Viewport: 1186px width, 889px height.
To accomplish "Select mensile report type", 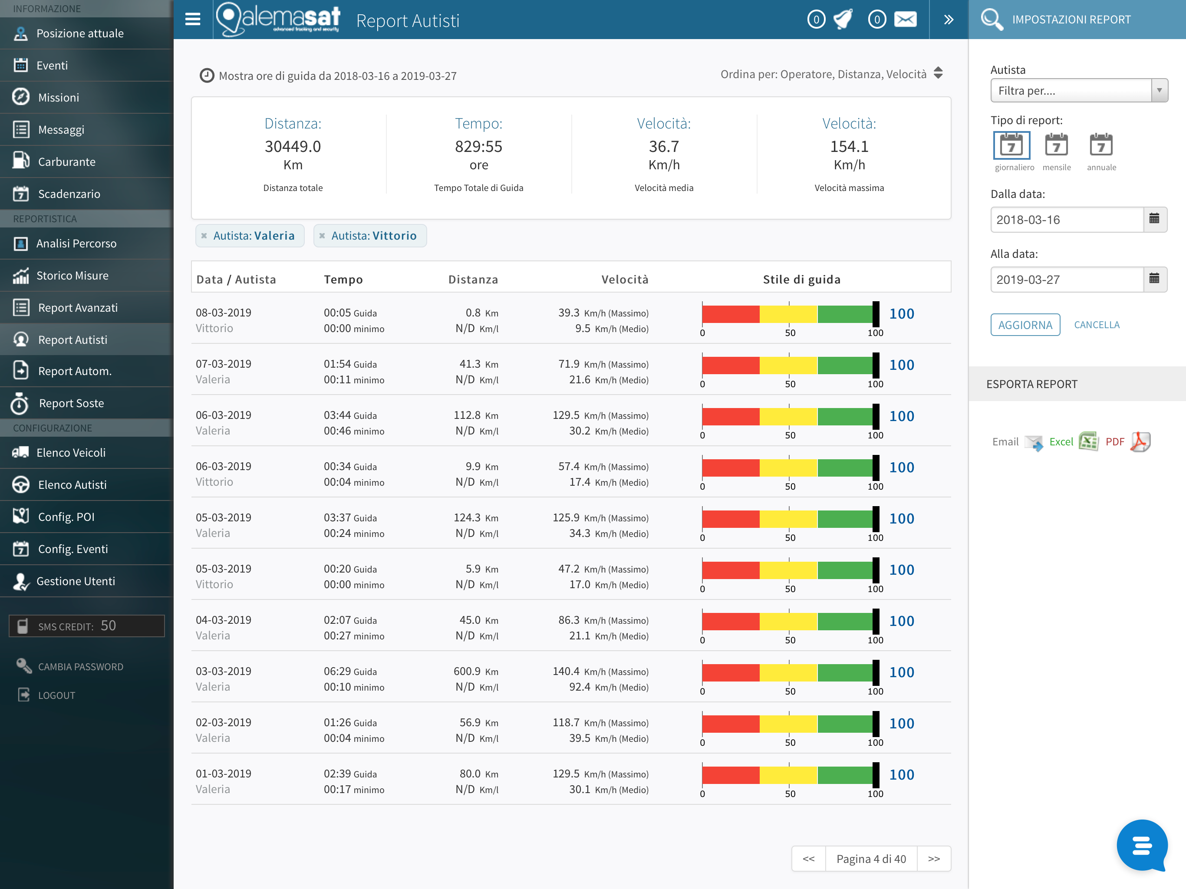I will click(1056, 146).
